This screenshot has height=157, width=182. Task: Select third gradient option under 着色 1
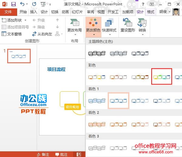[x=140, y=101]
